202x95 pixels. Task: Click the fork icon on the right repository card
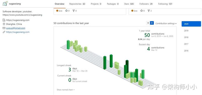tap(149, 11)
